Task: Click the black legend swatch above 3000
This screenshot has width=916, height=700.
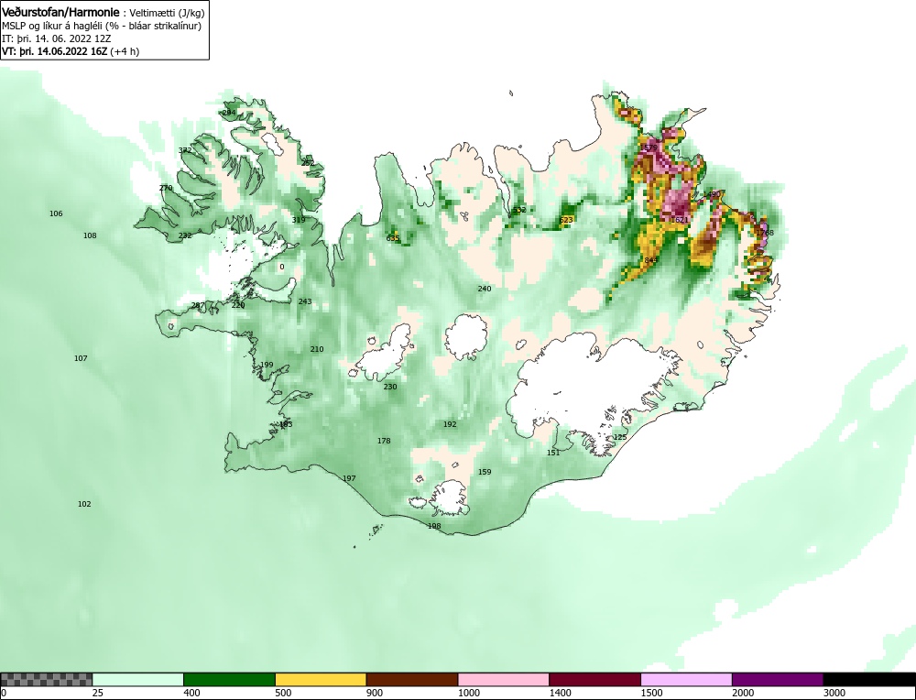Action: point(869,679)
